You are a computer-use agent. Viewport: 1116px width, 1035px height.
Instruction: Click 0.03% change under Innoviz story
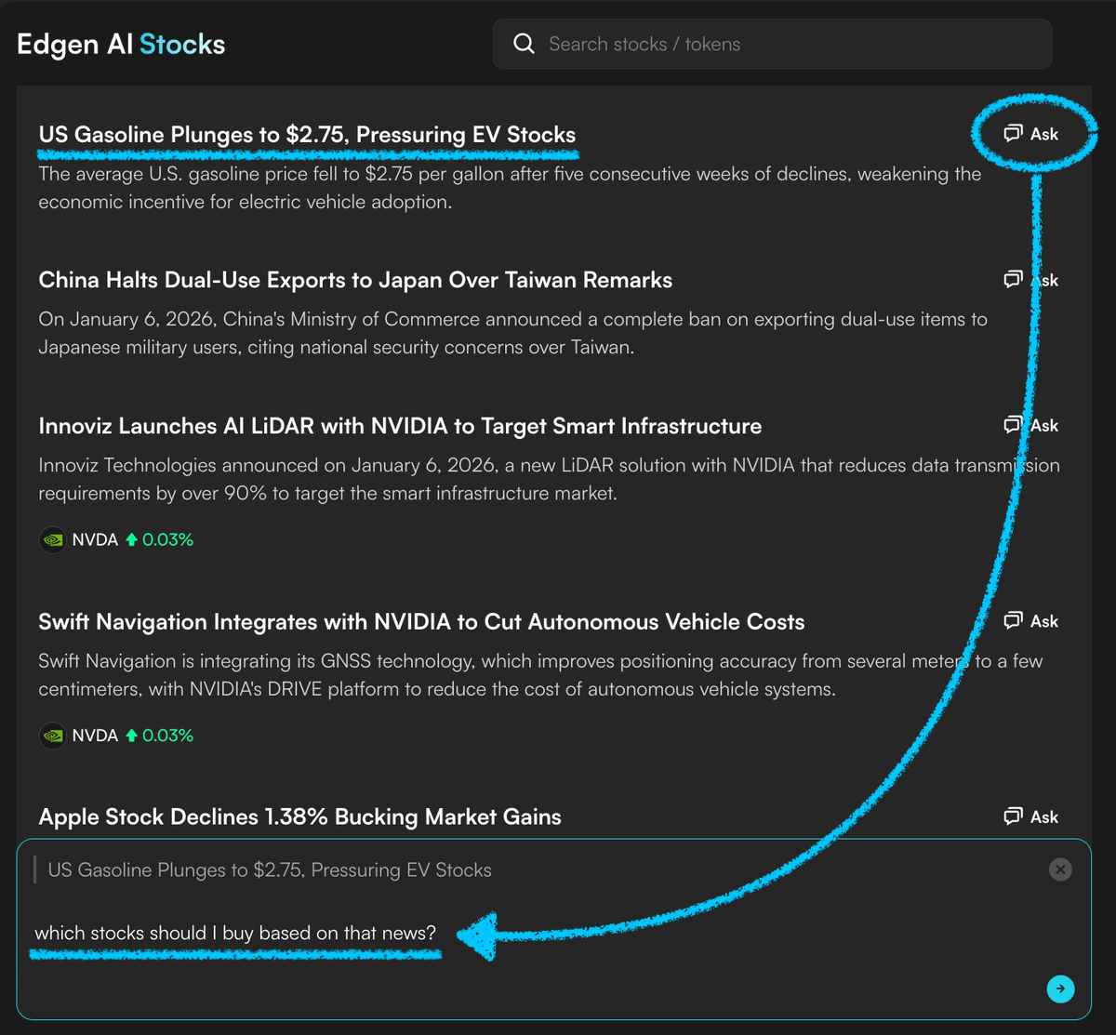coord(160,539)
